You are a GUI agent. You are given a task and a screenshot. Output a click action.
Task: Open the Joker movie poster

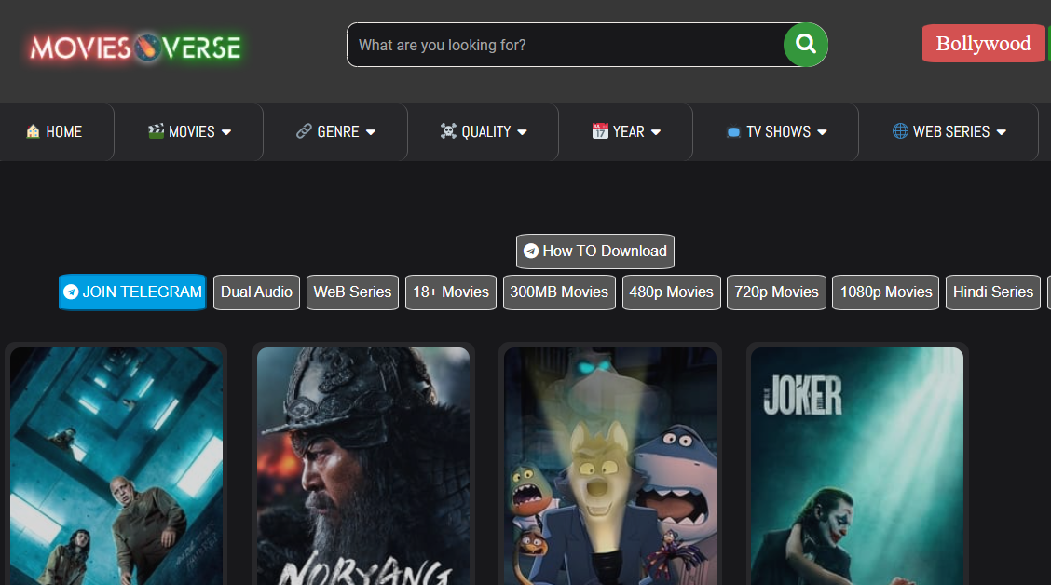[857, 466]
